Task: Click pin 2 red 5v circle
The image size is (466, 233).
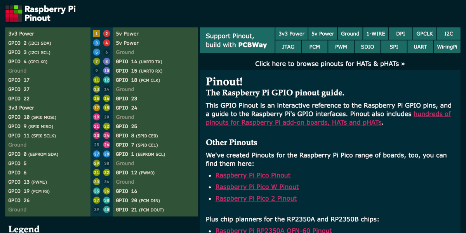Action: 106,34
